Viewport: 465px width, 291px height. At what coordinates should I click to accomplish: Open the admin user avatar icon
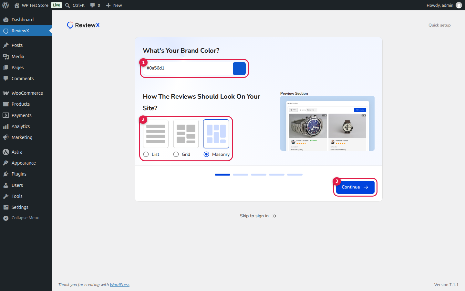(x=459, y=5)
